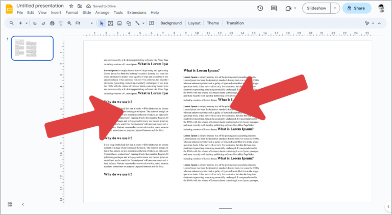Show the side panel chevron

point(388,206)
